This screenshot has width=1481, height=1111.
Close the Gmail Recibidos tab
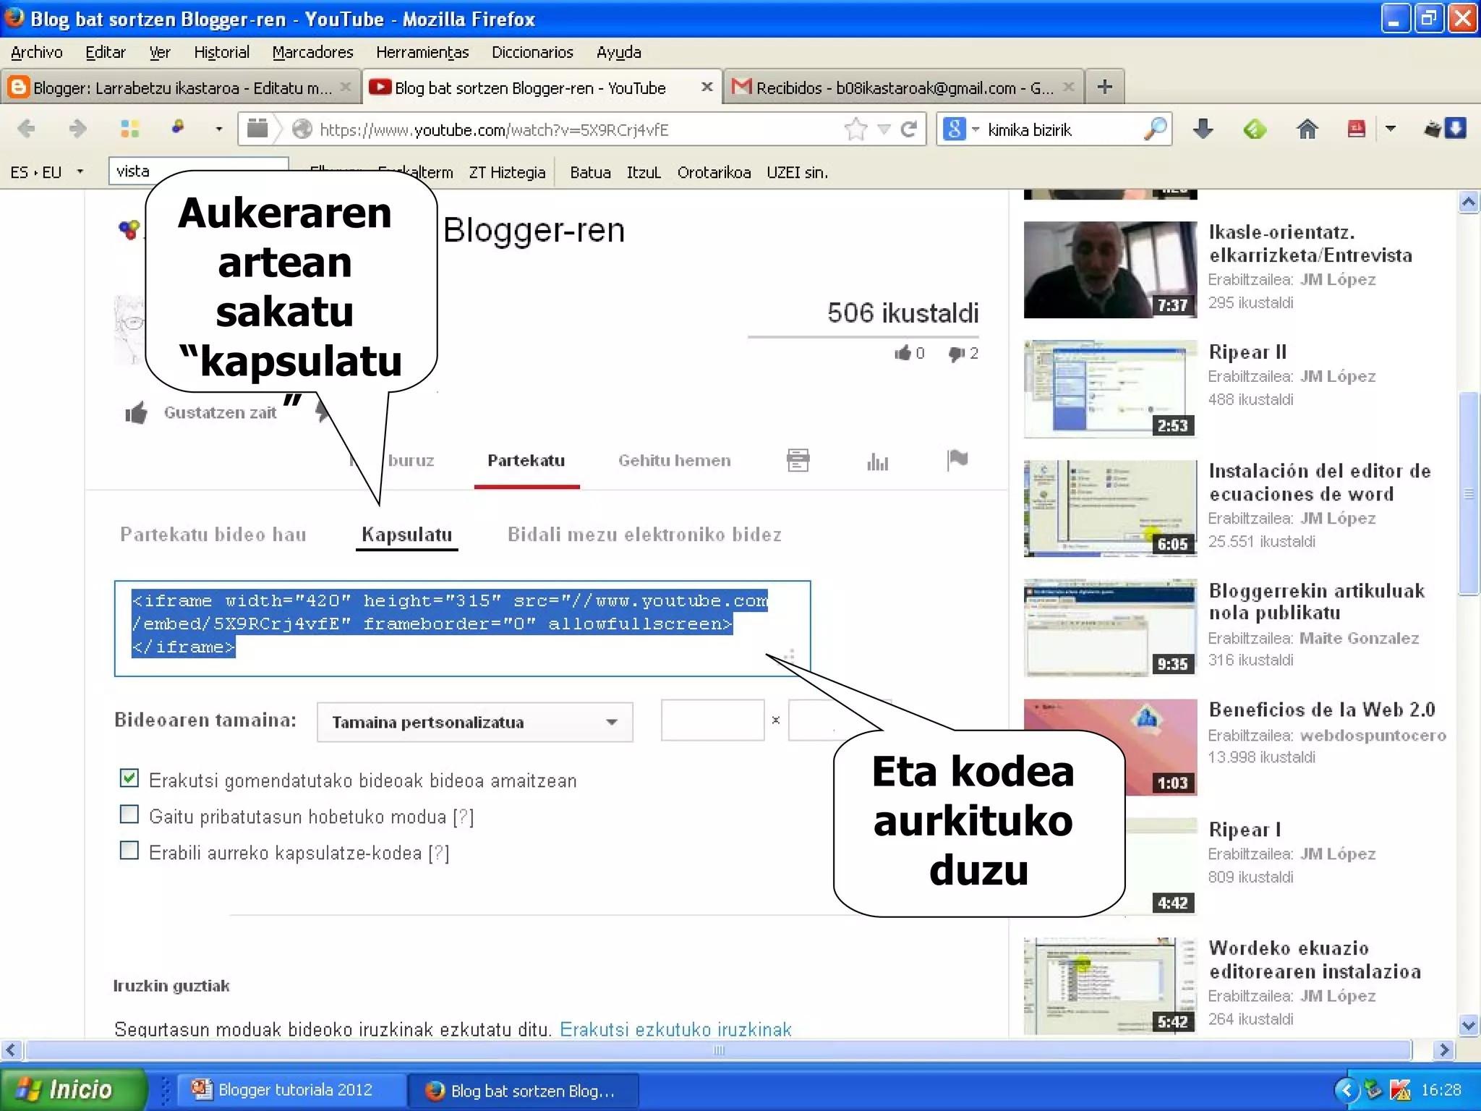click(1069, 87)
